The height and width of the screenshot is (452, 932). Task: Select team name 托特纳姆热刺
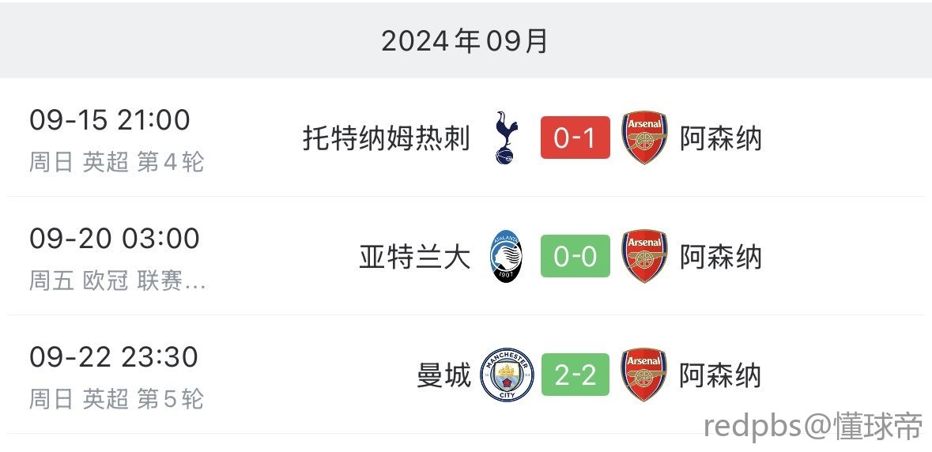click(x=387, y=137)
